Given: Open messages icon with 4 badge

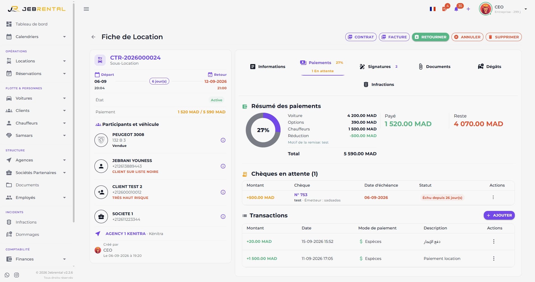Looking at the screenshot, I should tap(445, 9).
